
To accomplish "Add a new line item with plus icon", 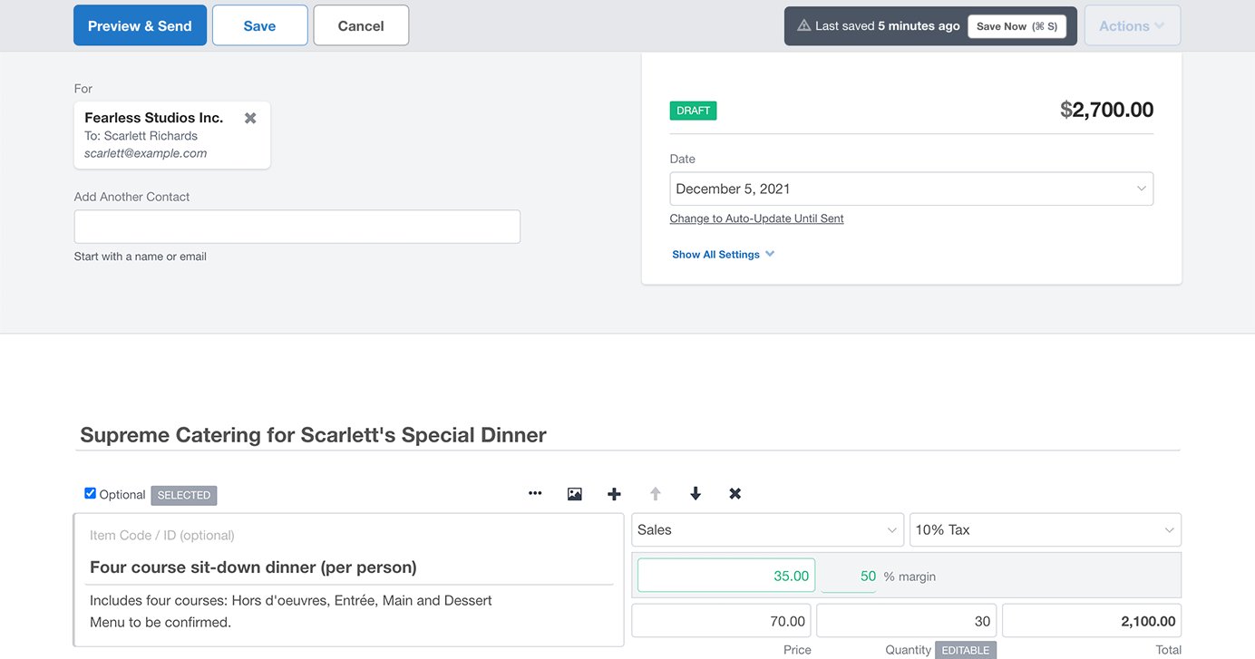I will click(x=615, y=493).
